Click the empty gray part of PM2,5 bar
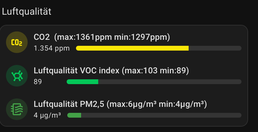Screen dimensions: 258x132 [161, 115]
